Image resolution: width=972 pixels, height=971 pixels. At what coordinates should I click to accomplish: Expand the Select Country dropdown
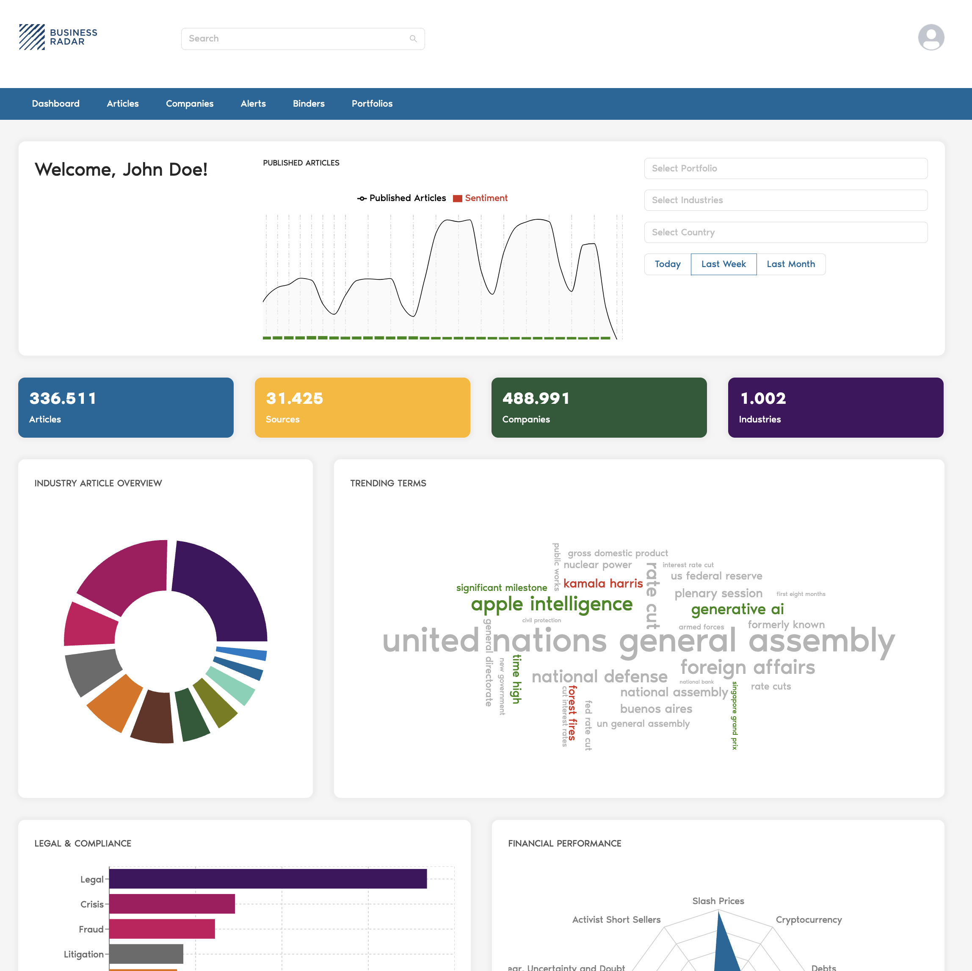pyautogui.click(x=785, y=232)
